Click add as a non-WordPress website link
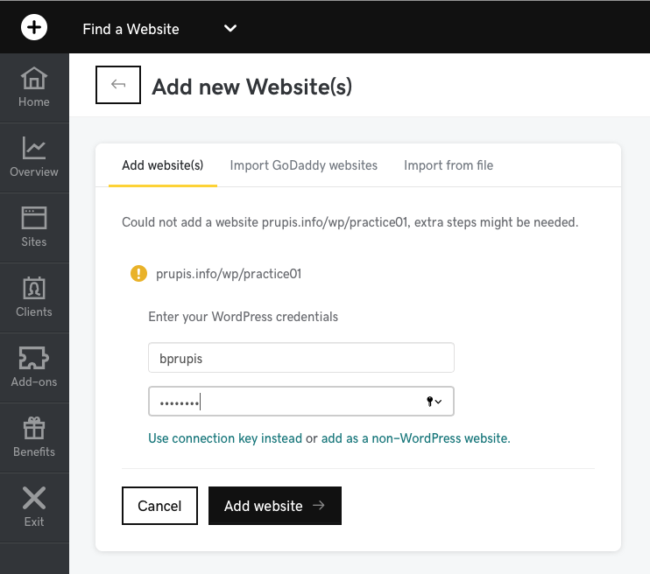This screenshot has width=650, height=574. 415,438
